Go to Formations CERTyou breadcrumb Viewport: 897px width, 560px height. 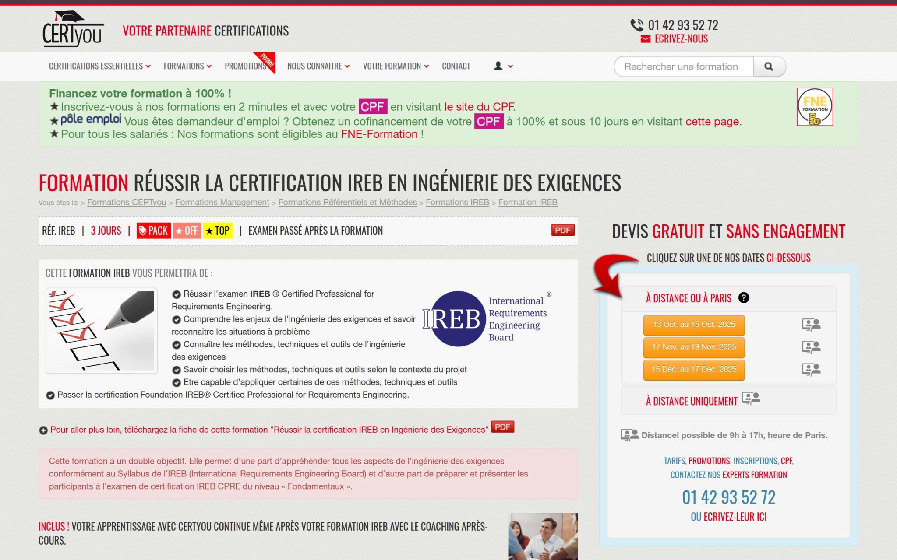click(x=127, y=202)
